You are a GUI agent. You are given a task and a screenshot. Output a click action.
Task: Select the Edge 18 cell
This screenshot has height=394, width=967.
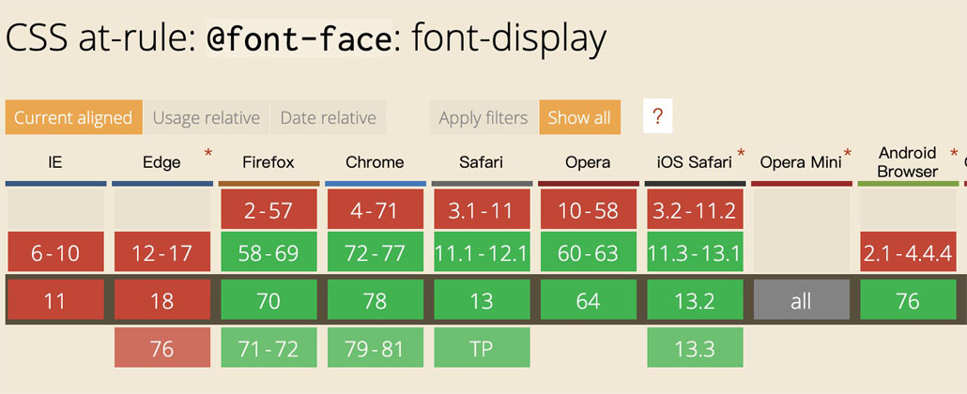point(162,299)
